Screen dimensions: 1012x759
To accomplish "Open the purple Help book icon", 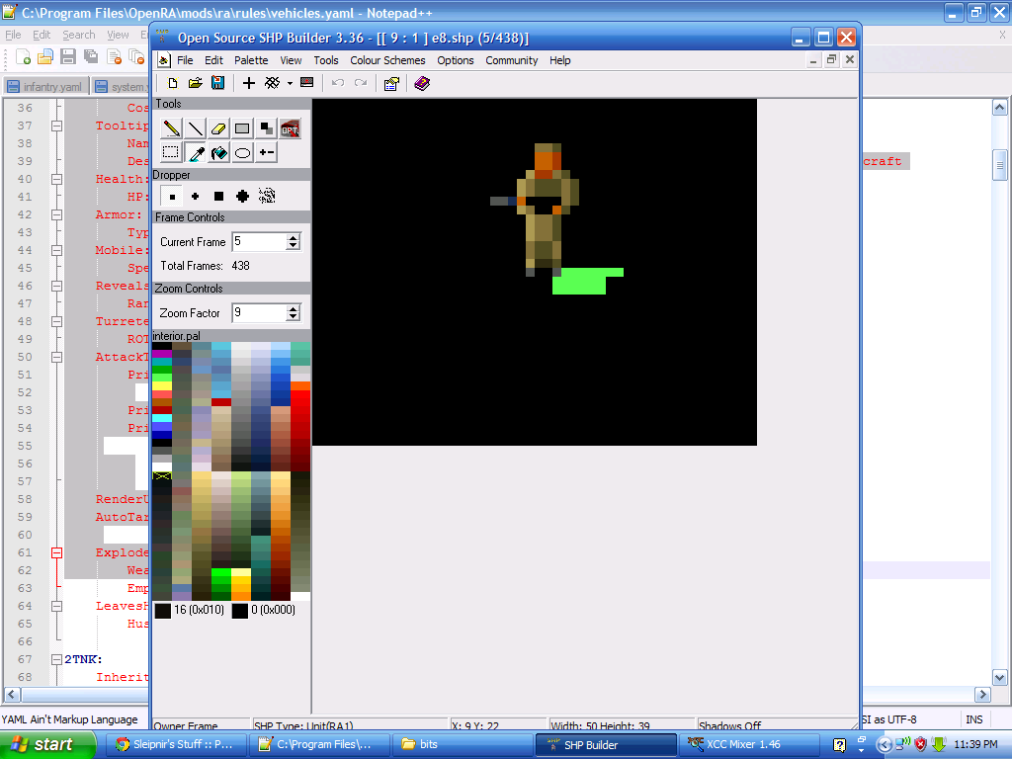I will click(422, 83).
